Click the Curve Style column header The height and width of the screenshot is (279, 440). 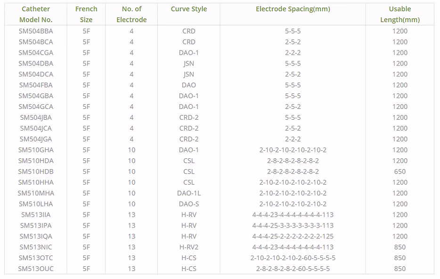(x=188, y=9)
